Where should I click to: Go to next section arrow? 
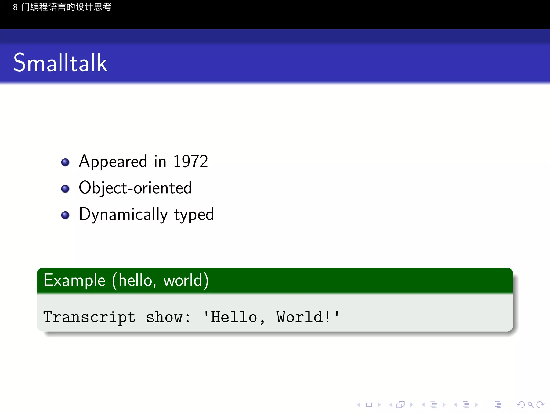pyautogui.click(x=476, y=405)
